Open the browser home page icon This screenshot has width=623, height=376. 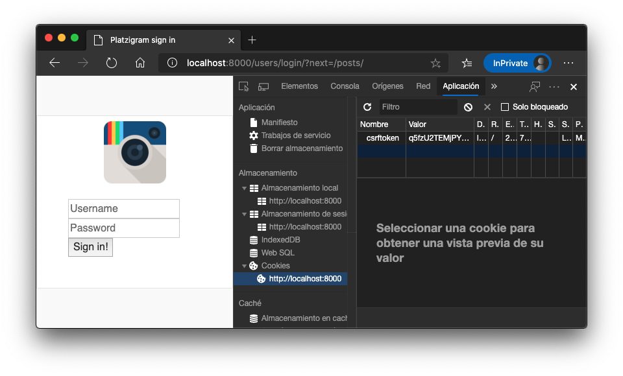coord(140,63)
